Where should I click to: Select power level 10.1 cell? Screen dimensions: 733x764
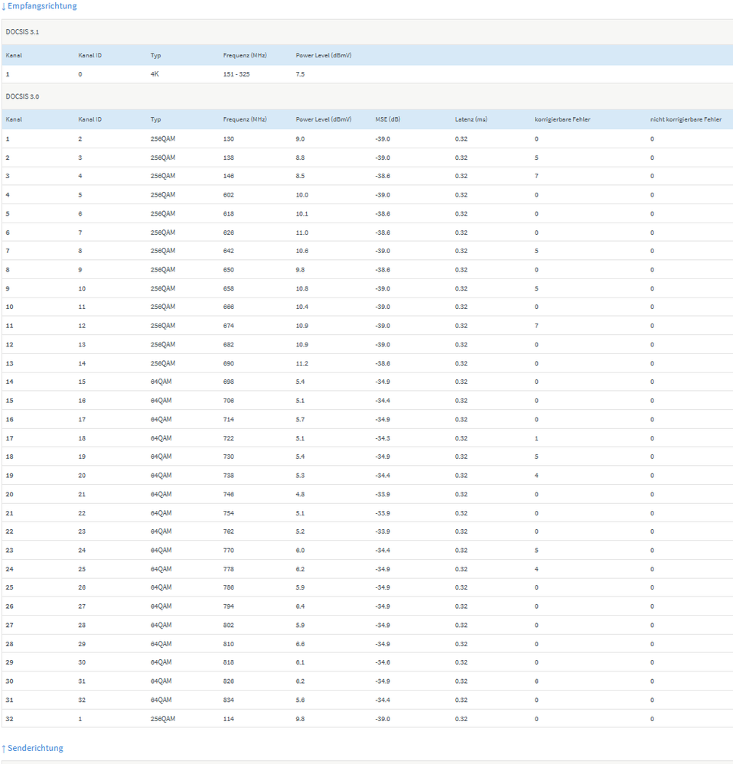click(x=301, y=214)
